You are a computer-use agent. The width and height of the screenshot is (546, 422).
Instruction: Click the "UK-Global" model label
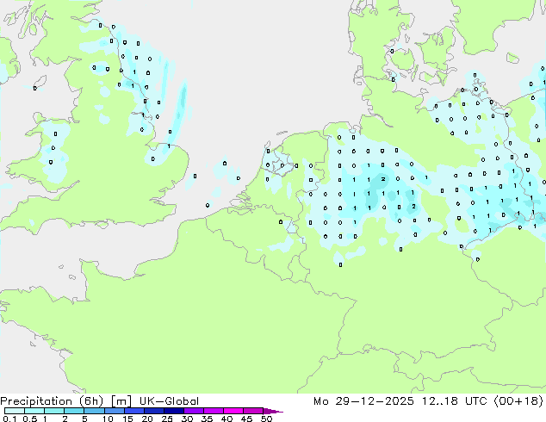pos(169,401)
